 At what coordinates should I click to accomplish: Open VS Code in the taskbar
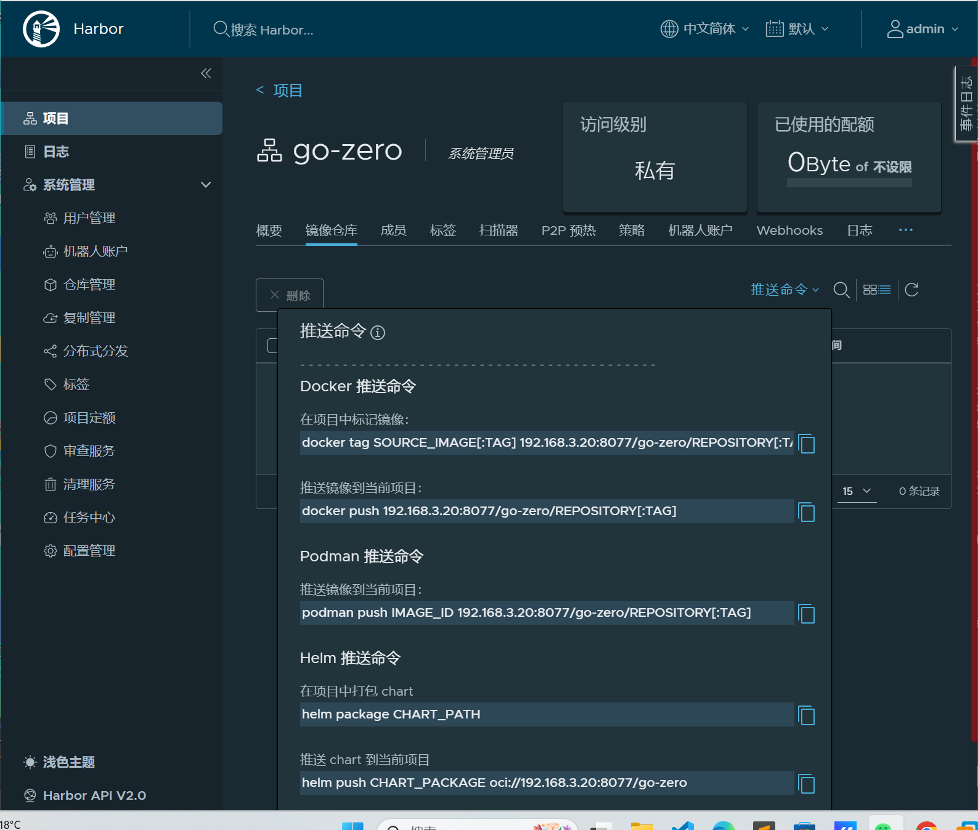pyautogui.click(x=683, y=826)
